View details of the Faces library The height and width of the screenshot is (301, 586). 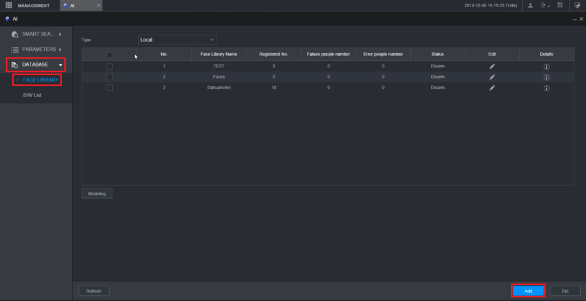coord(546,77)
